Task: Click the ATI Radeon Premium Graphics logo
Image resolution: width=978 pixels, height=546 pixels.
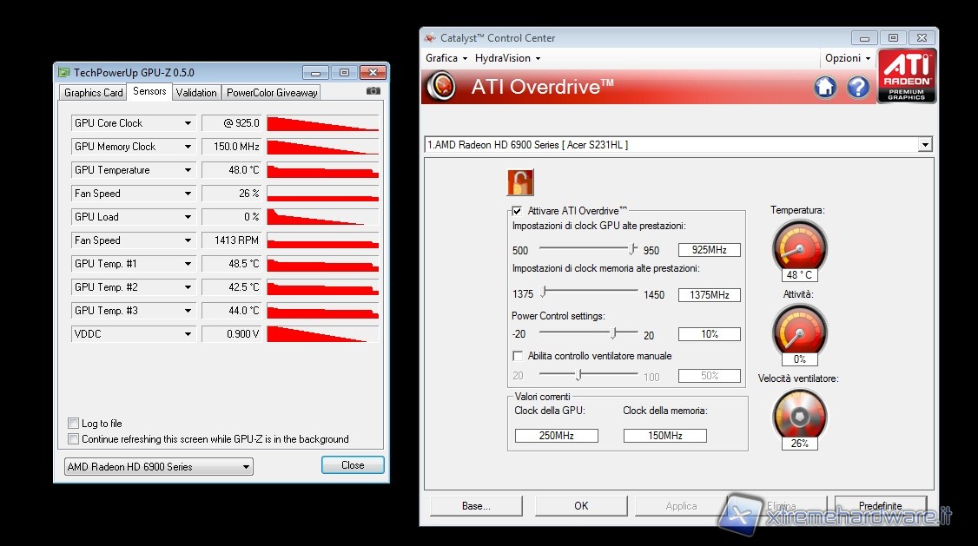Action: coord(906,76)
